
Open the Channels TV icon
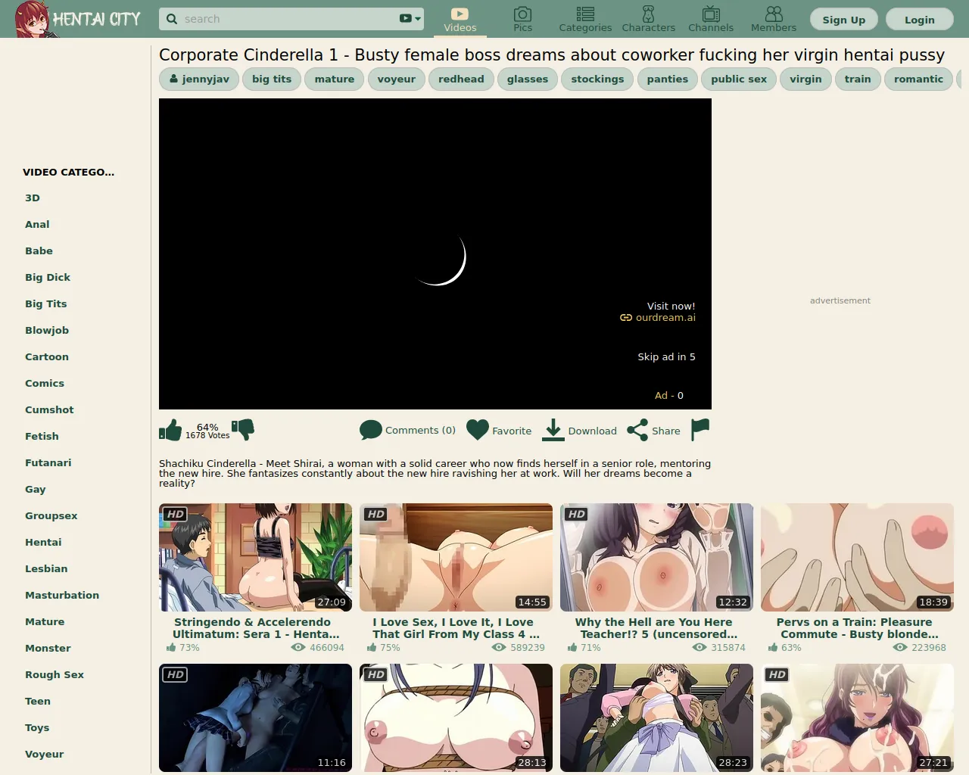pyautogui.click(x=710, y=14)
